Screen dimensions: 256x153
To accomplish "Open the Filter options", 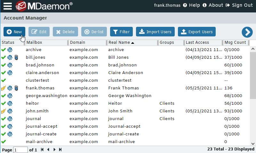I will (x=121, y=32).
